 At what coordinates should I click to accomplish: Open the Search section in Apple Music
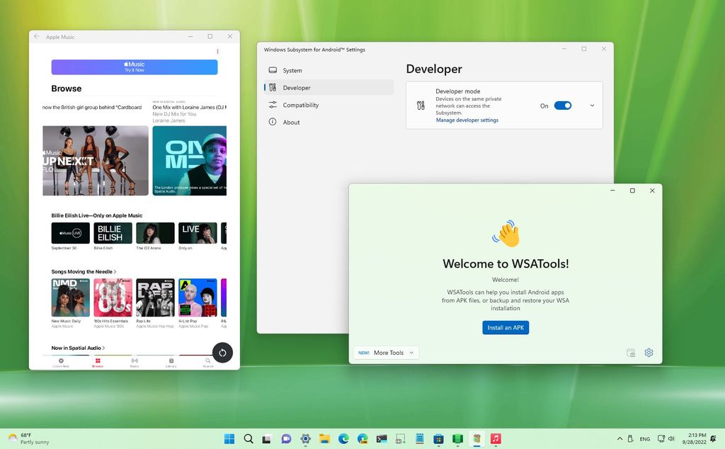(x=207, y=361)
